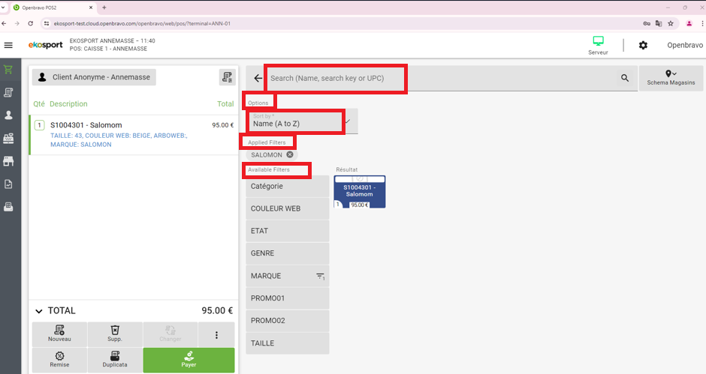Open settings gear in the header
This screenshot has width=706, height=374.
pos(643,45)
